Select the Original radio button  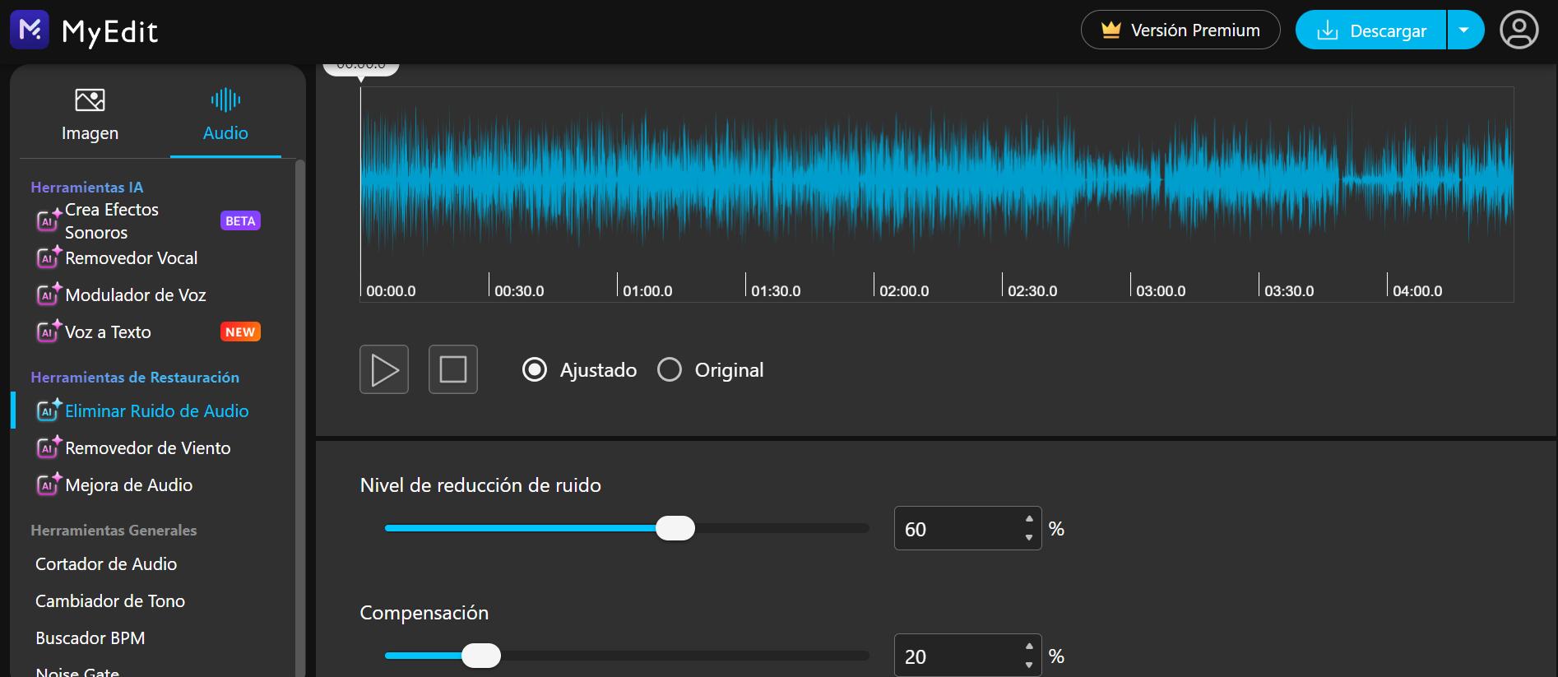(x=670, y=370)
